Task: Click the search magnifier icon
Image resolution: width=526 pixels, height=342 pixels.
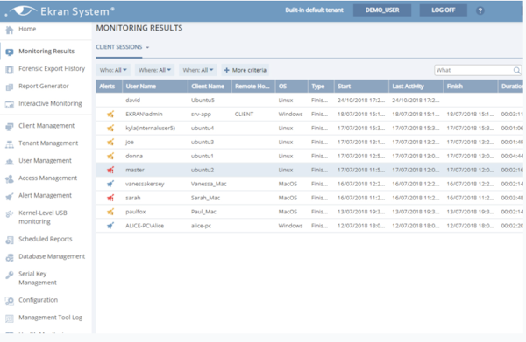Action: (516, 70)
